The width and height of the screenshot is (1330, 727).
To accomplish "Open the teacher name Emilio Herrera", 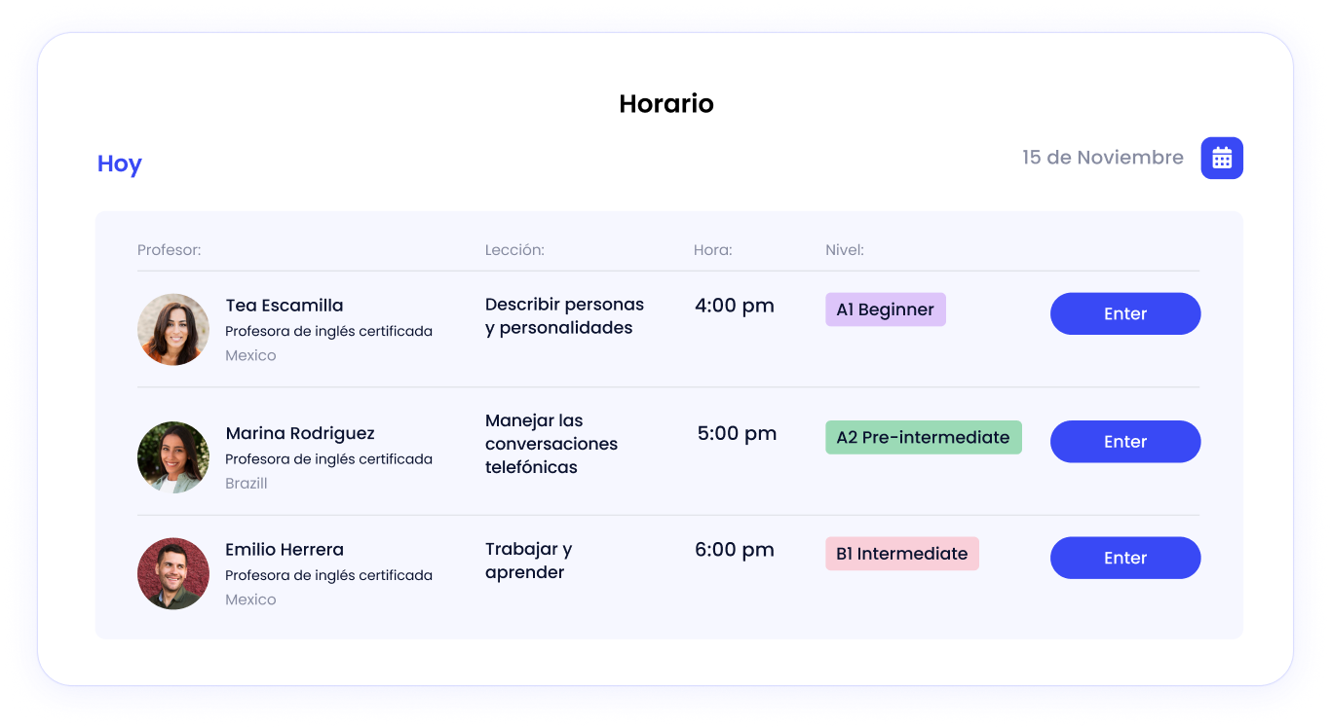I will point(285,550).
